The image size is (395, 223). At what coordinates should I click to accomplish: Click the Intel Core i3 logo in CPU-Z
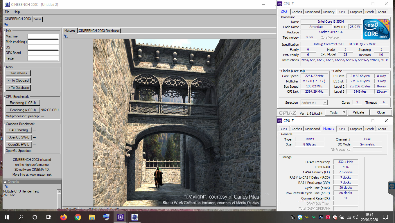click(x=376, y=29)
